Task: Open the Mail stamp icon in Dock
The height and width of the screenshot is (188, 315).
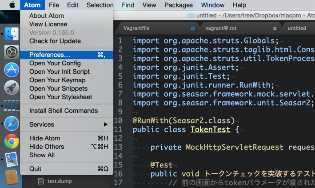Action: (x=12, y=160)
